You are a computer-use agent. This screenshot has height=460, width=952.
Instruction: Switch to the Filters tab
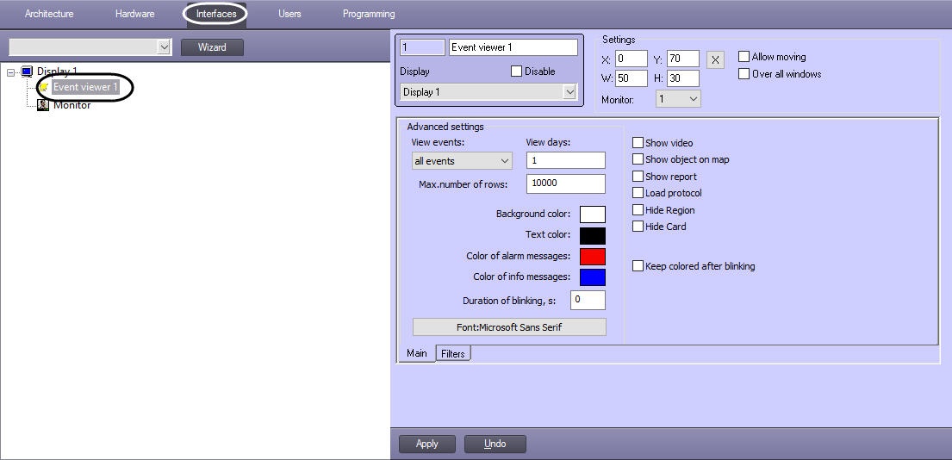click(453, 353)
